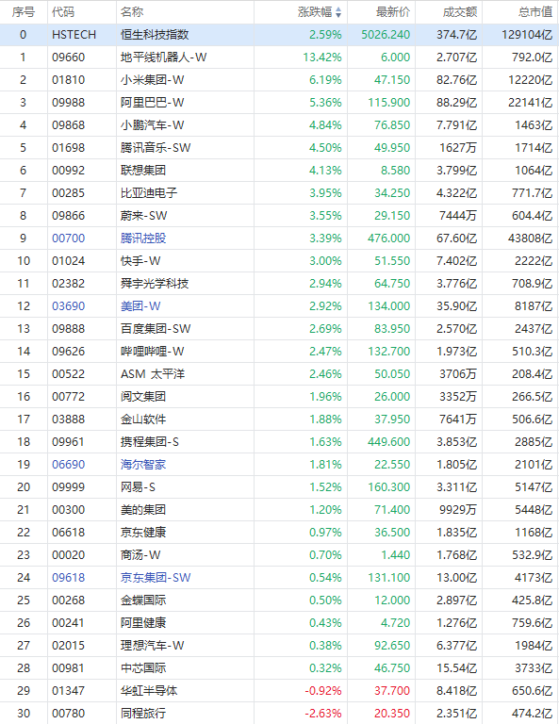The width and height of the screenshot is (559, 724).
Task: Sort by the 最新价 column header
Action: pyautogui.click(x=393, y=12)
